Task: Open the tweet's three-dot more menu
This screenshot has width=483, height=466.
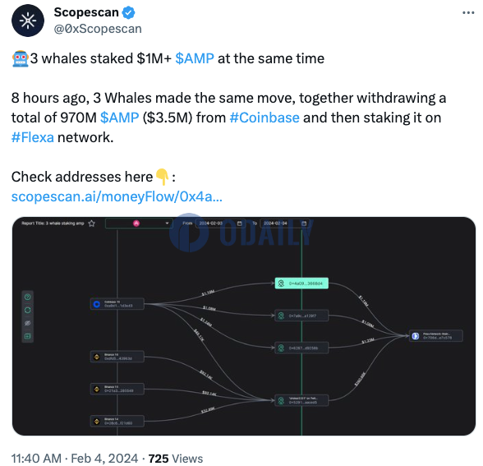Action: coord(468,13)
